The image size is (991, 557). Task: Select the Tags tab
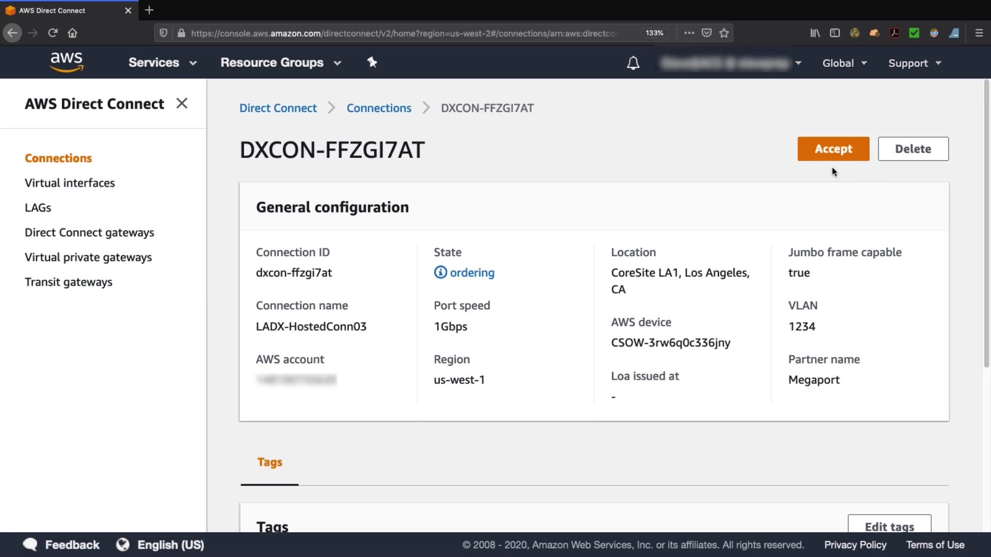[269, 462]
